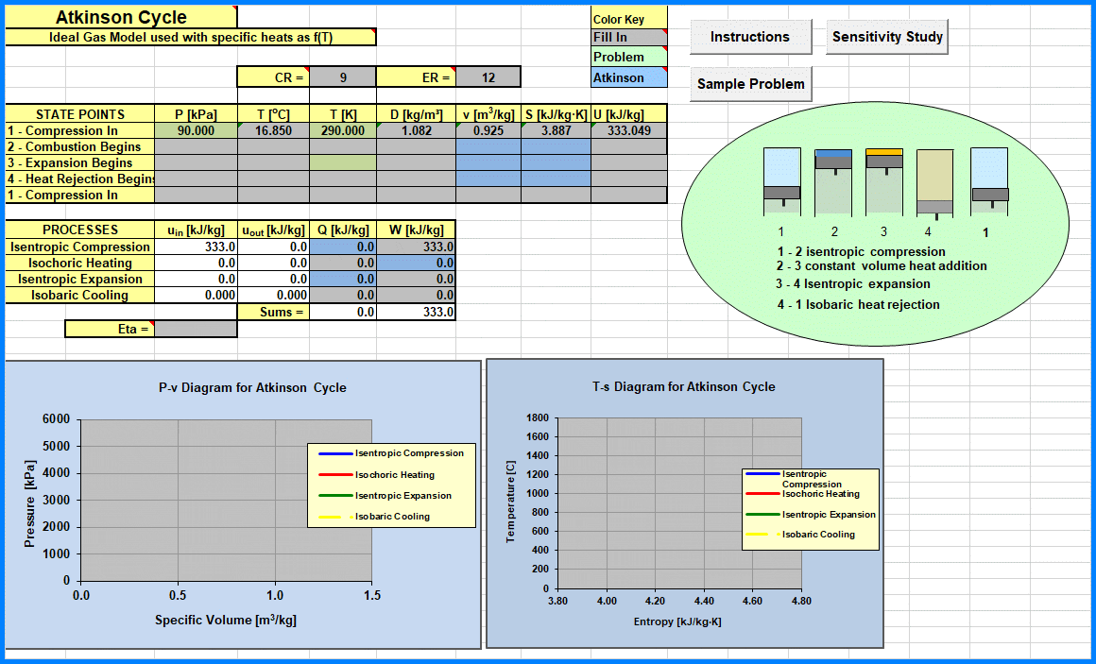Select the CR value cell containing 9
The image size is (1096, 664).
coord(343,77)
